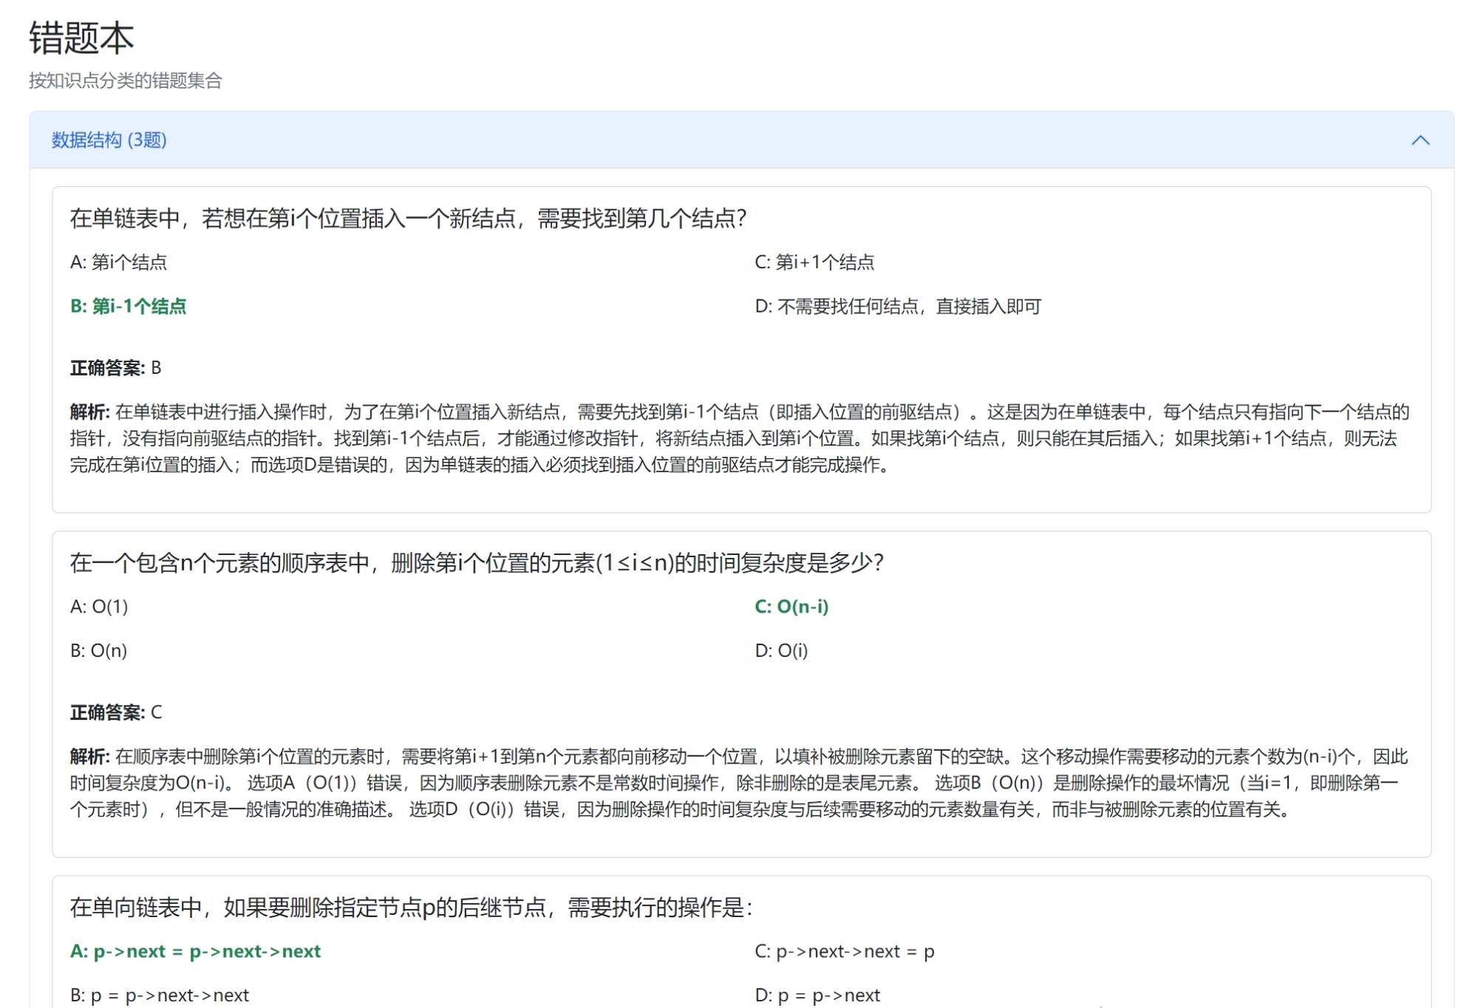1478x1008 pixels.
Task: Select option D: 不需要找任何结点
Action: coord(897,306)
